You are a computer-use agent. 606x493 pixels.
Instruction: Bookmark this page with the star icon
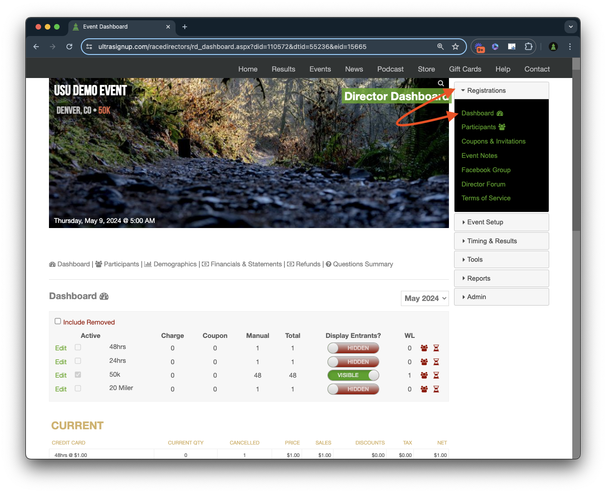[455, 47]
